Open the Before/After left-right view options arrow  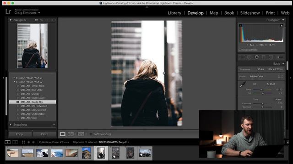pos(76,134)
